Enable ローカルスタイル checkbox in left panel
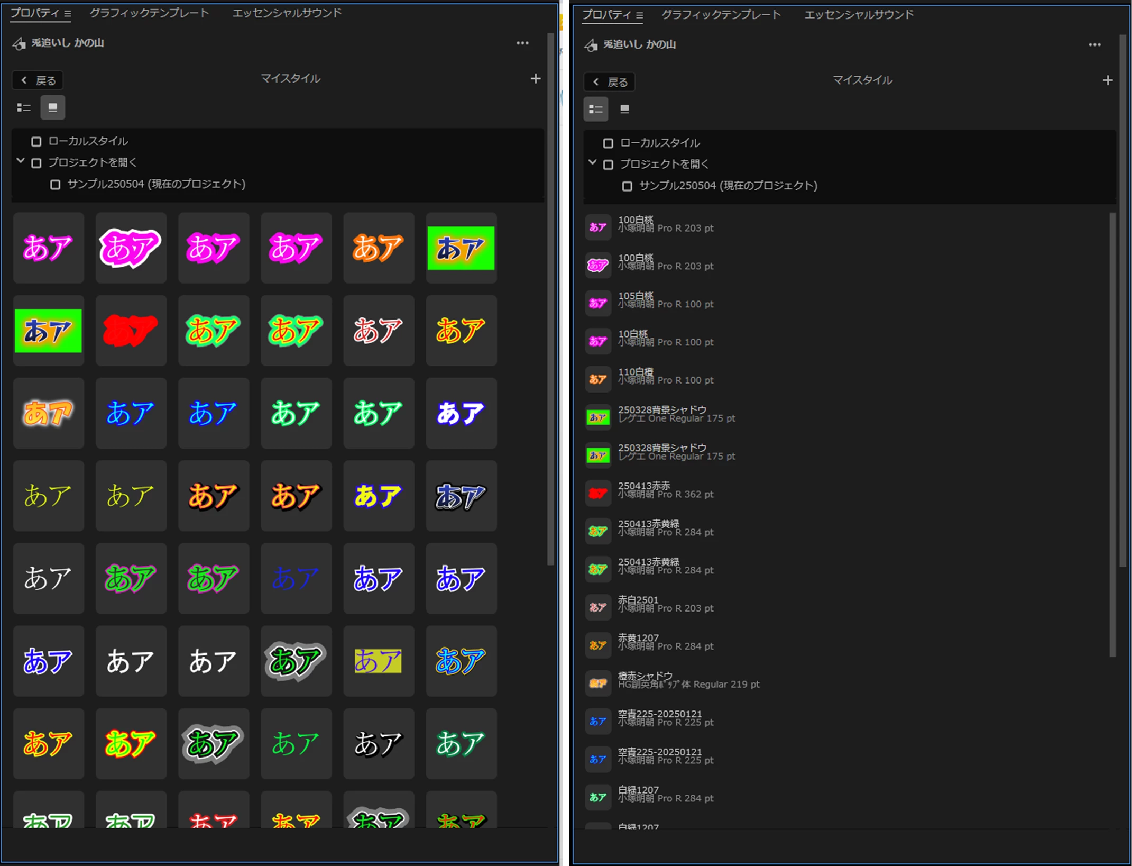The image size is (1132, 866). pyautogui.click(x=36, y=142)
